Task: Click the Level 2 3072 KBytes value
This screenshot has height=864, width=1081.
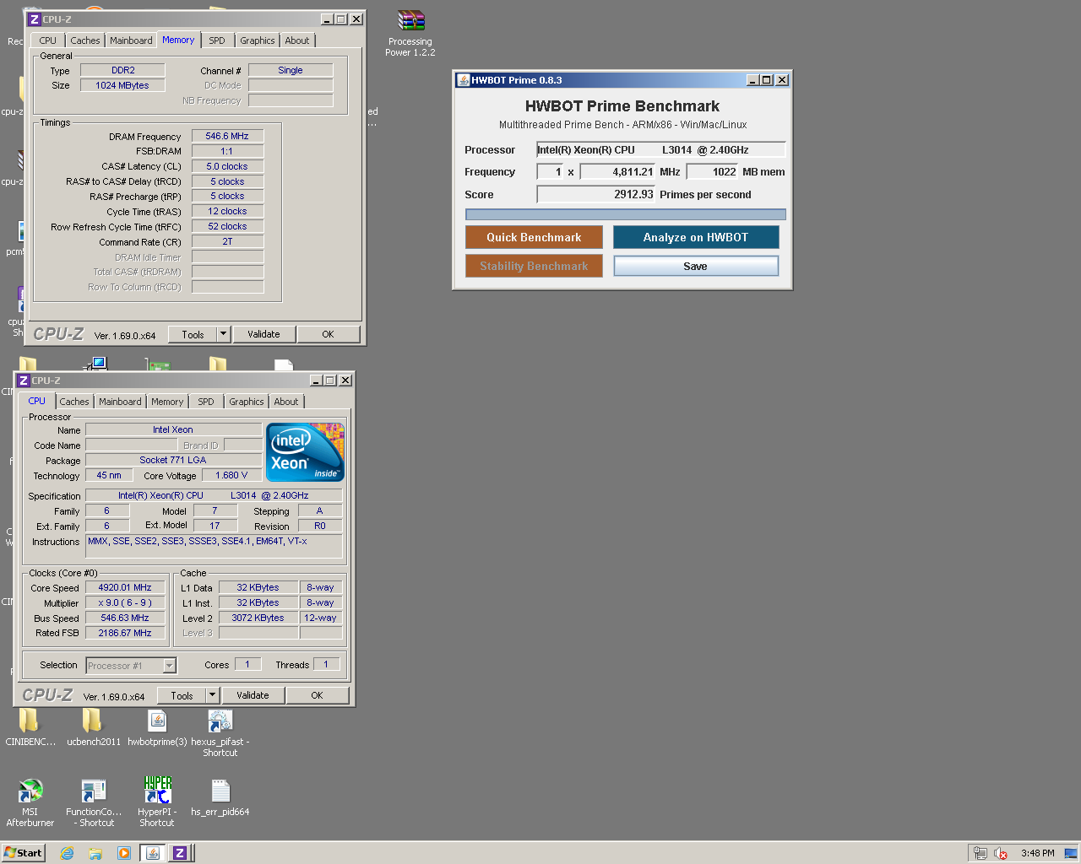Action: click(258, 618)
